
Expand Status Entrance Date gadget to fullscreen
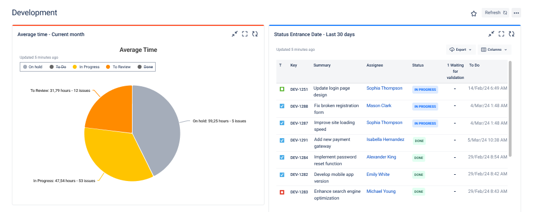(501, 34)
